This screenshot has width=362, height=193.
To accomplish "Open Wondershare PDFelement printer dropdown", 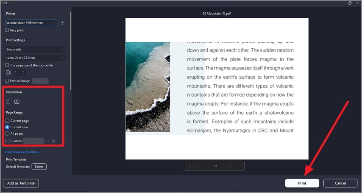I will tap(32, 23).
